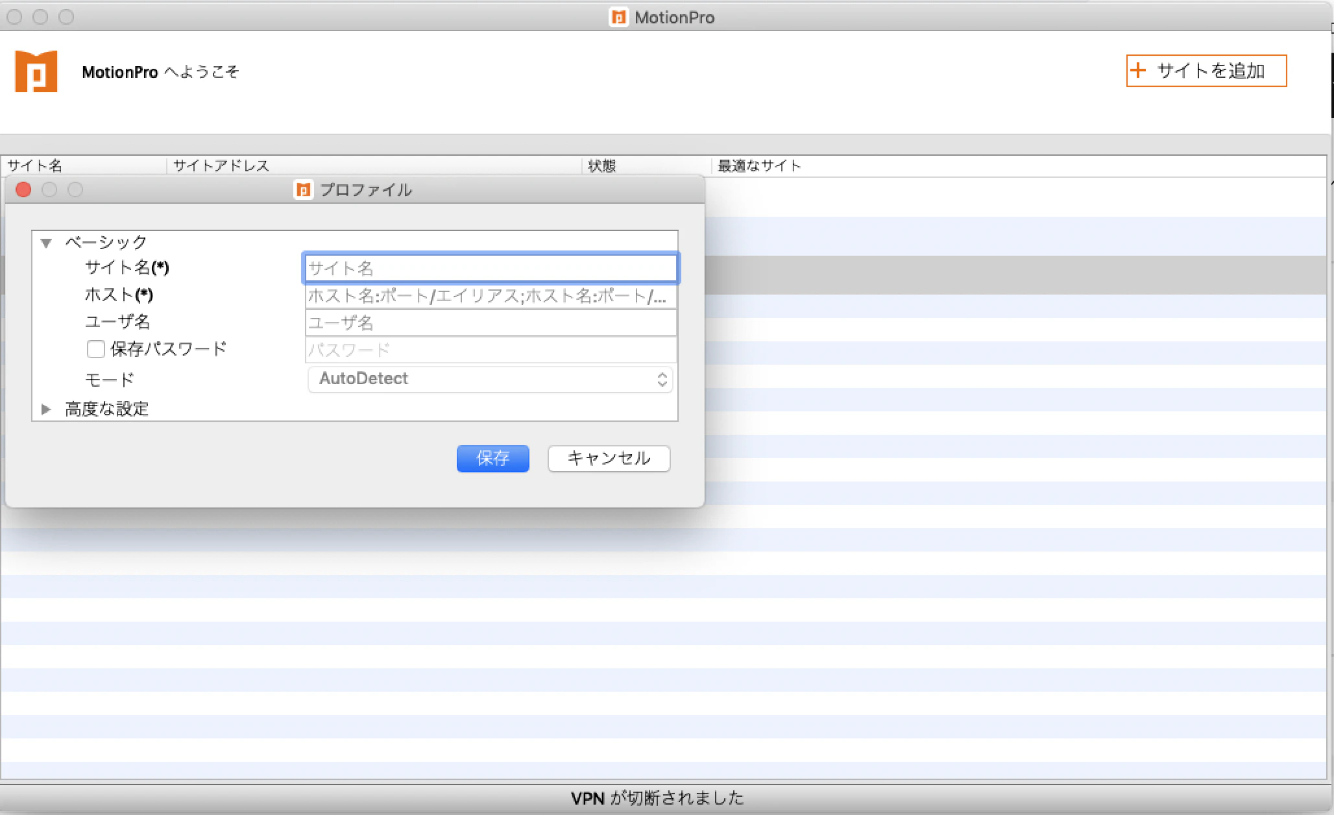This screenshot has width=1334, height=815.
Task: Open the AutoDetect mode dropdown
Action: [491, 379]
